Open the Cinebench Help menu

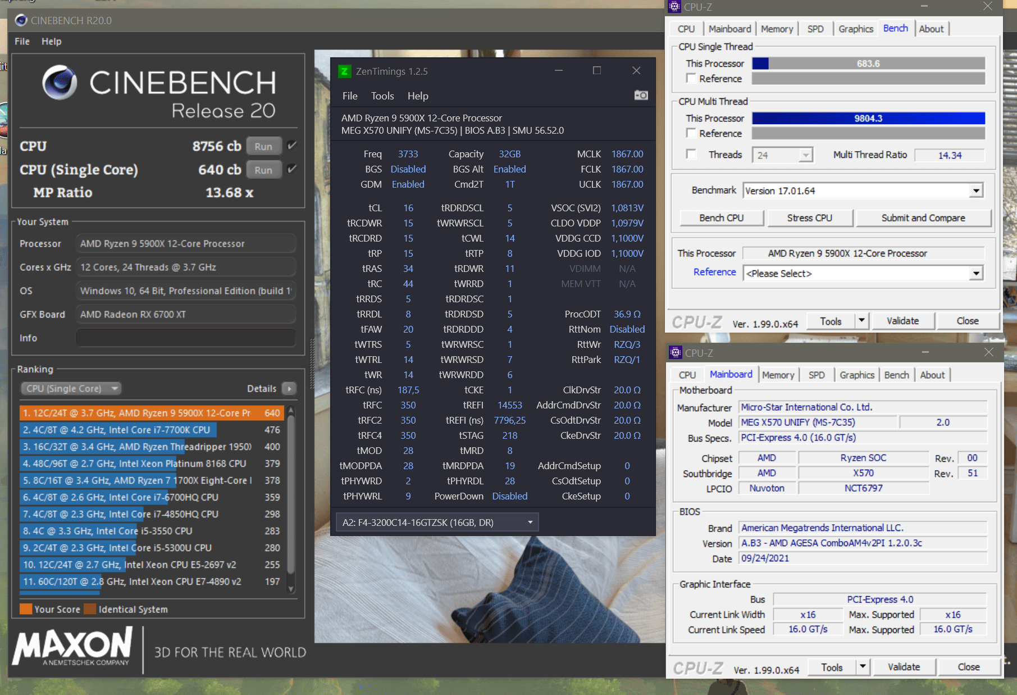51,41
